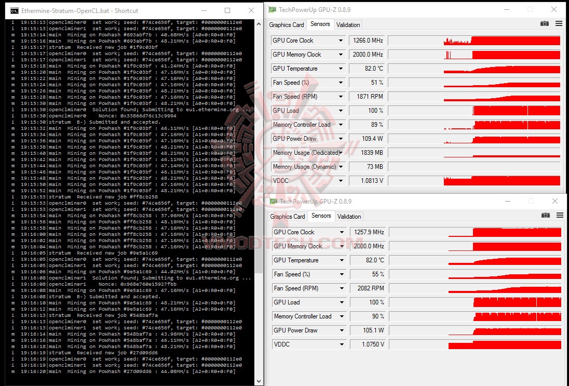Expand VDDC dropdown in bottom GPU-Z window
The width and height of the screenshot is (569, 386).
coord(342,344)
